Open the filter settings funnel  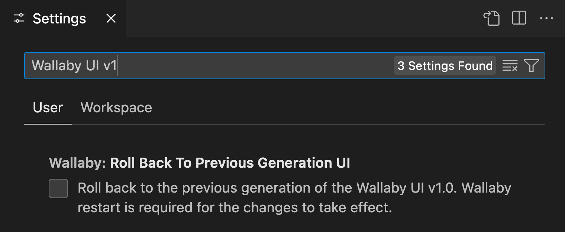531,66
